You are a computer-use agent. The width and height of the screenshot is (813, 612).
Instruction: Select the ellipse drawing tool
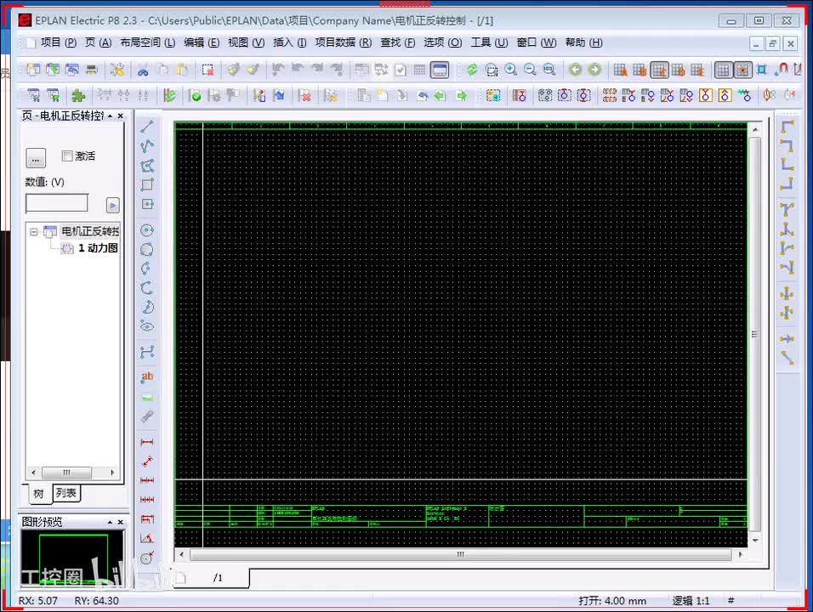pos(147,326)
